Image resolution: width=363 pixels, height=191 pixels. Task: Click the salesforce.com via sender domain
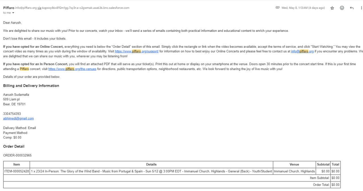[x=86, y=8]
